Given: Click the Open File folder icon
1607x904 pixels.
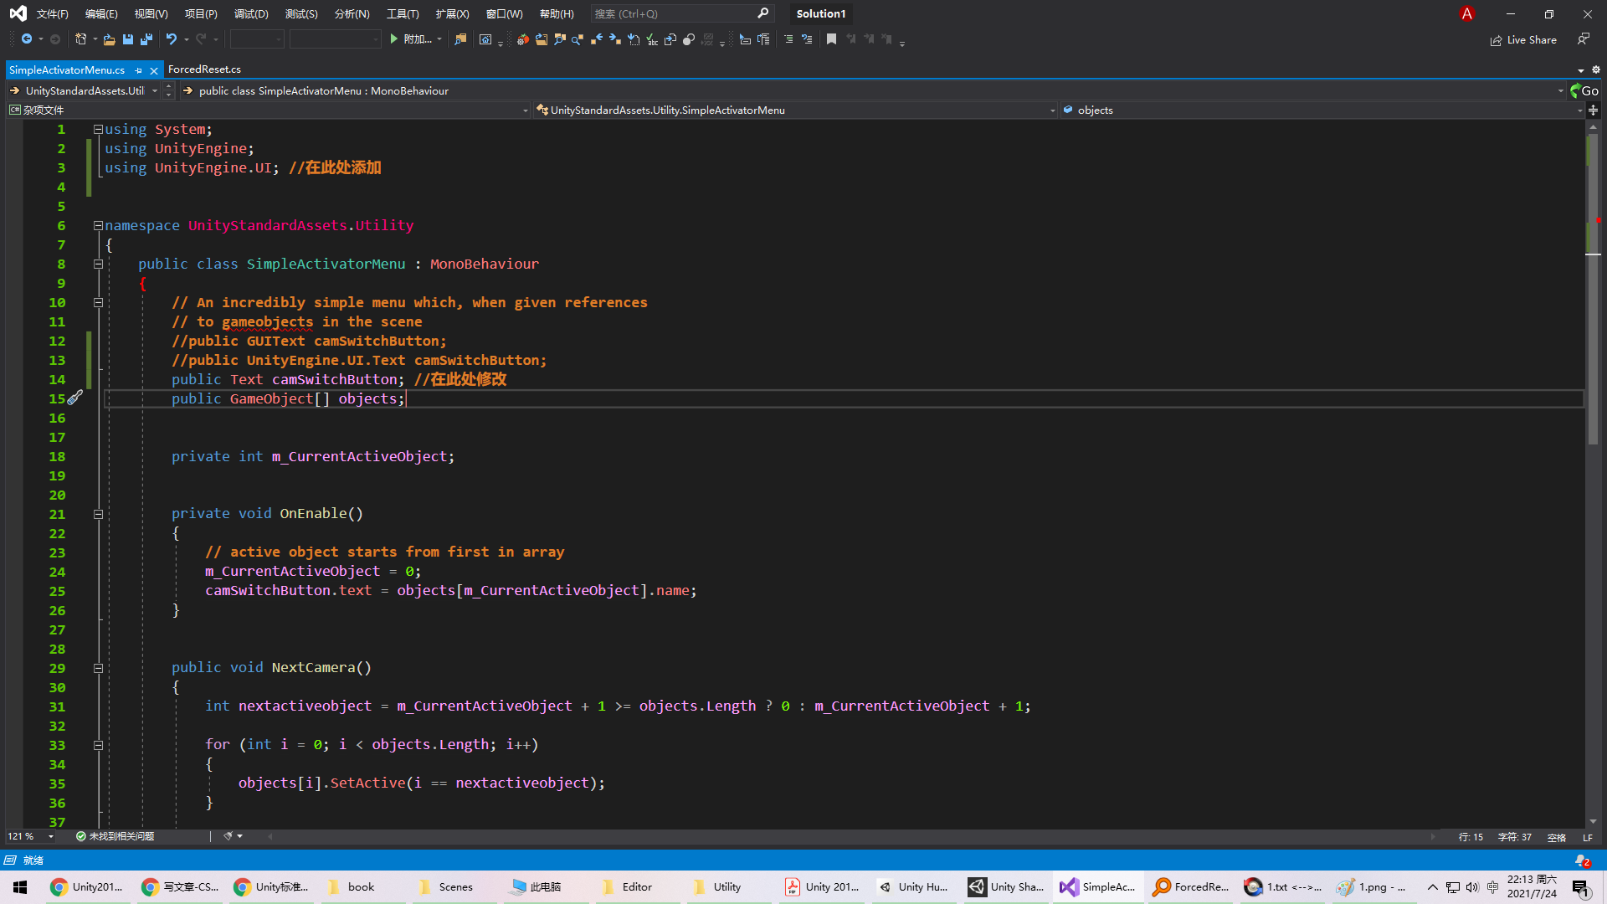Looking at the screenshot, I should (109, 39).
